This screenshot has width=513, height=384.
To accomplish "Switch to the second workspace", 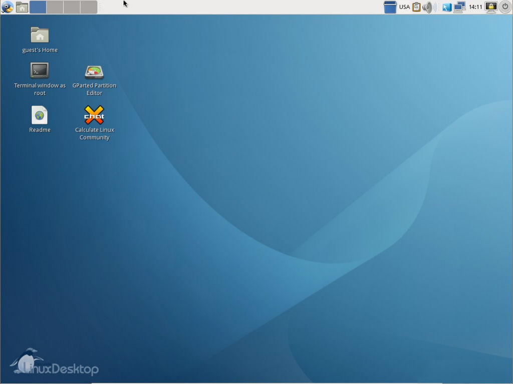I will (55, 7).
